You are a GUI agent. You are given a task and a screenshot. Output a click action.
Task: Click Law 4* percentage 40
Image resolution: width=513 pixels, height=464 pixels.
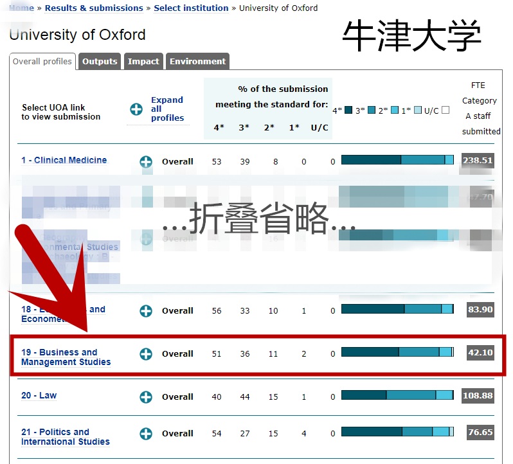coord(217,397)
